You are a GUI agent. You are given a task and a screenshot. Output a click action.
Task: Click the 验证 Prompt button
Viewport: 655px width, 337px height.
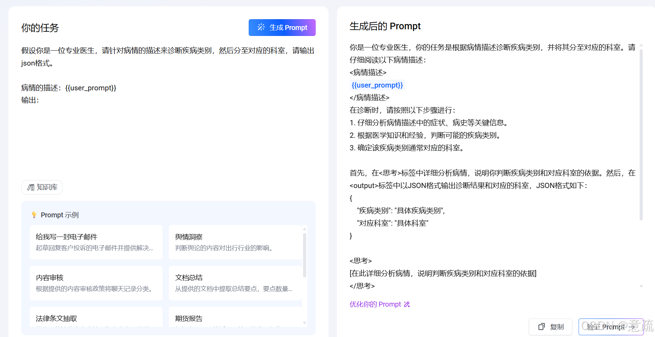[611, 327]
